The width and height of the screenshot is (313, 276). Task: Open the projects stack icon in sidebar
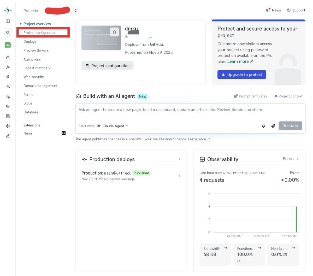8,57
